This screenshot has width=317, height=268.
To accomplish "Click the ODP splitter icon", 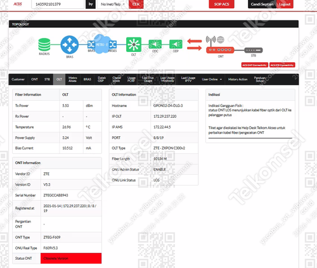I will tap(176, 44).
